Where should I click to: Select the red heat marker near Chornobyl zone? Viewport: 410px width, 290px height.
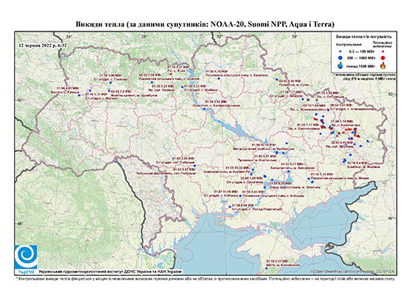click(x=171, y=74)
